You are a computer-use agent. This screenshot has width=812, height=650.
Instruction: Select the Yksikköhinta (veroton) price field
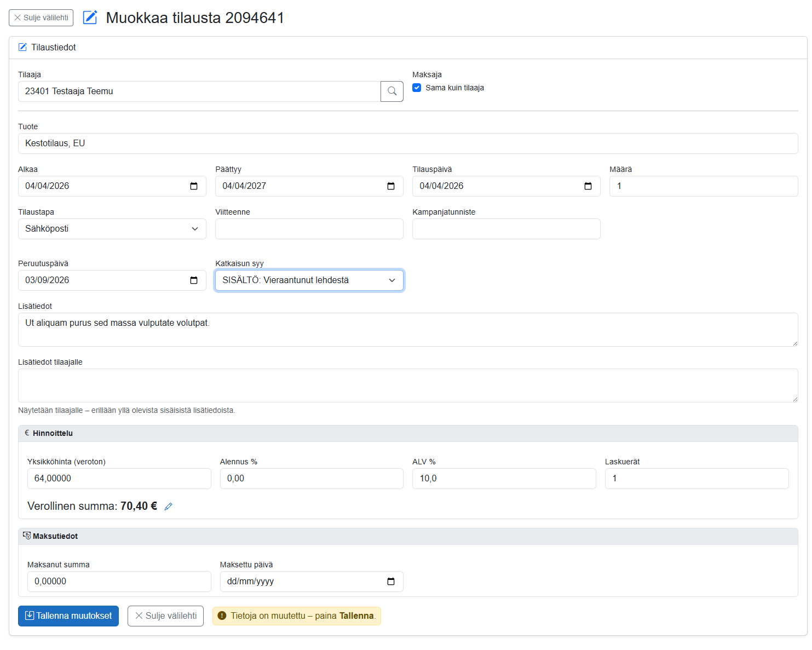point(119,479)
